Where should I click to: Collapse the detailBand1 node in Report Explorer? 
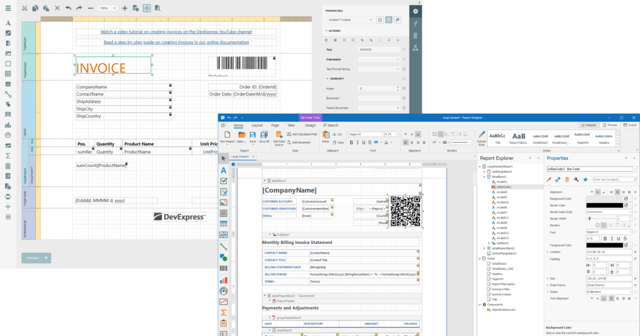(484, 177)
